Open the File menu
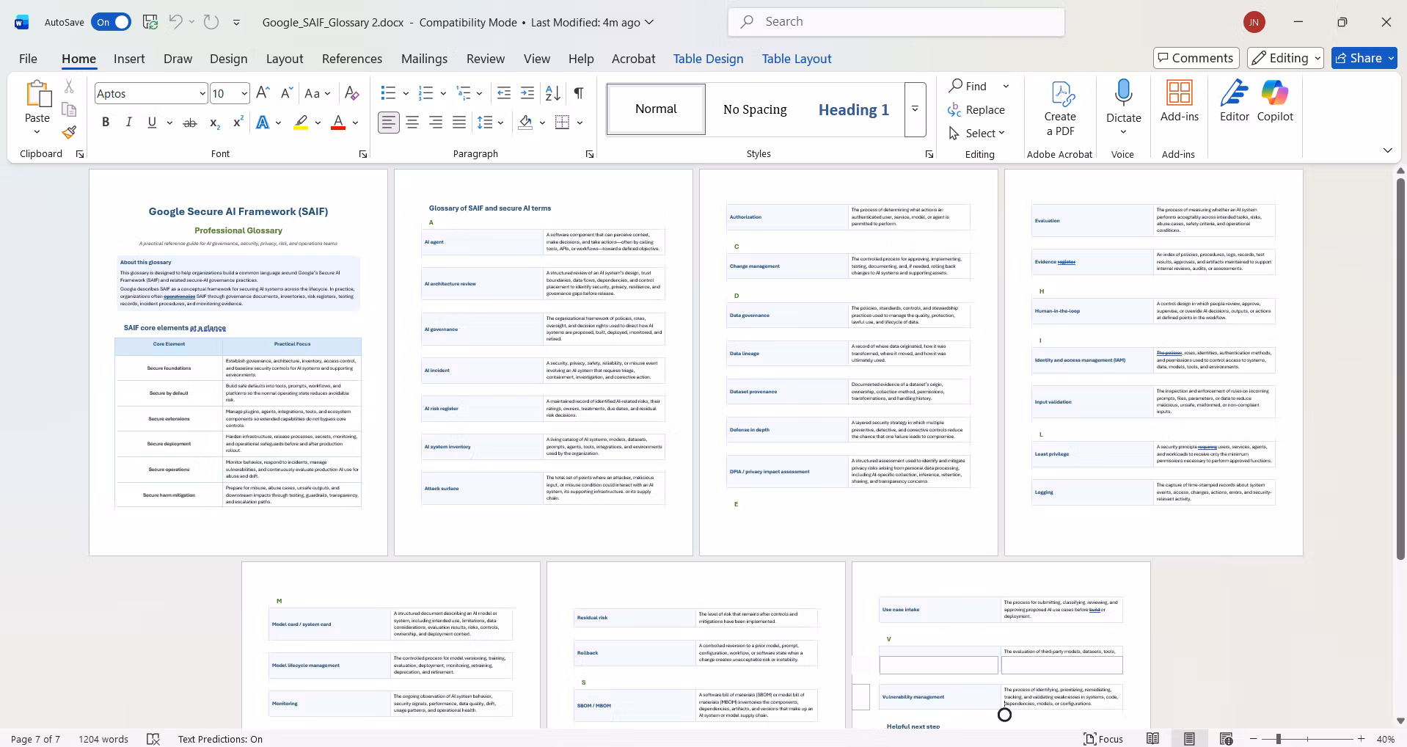Image resolution: width=1407 pixels, height=747 pixels. 28,59
